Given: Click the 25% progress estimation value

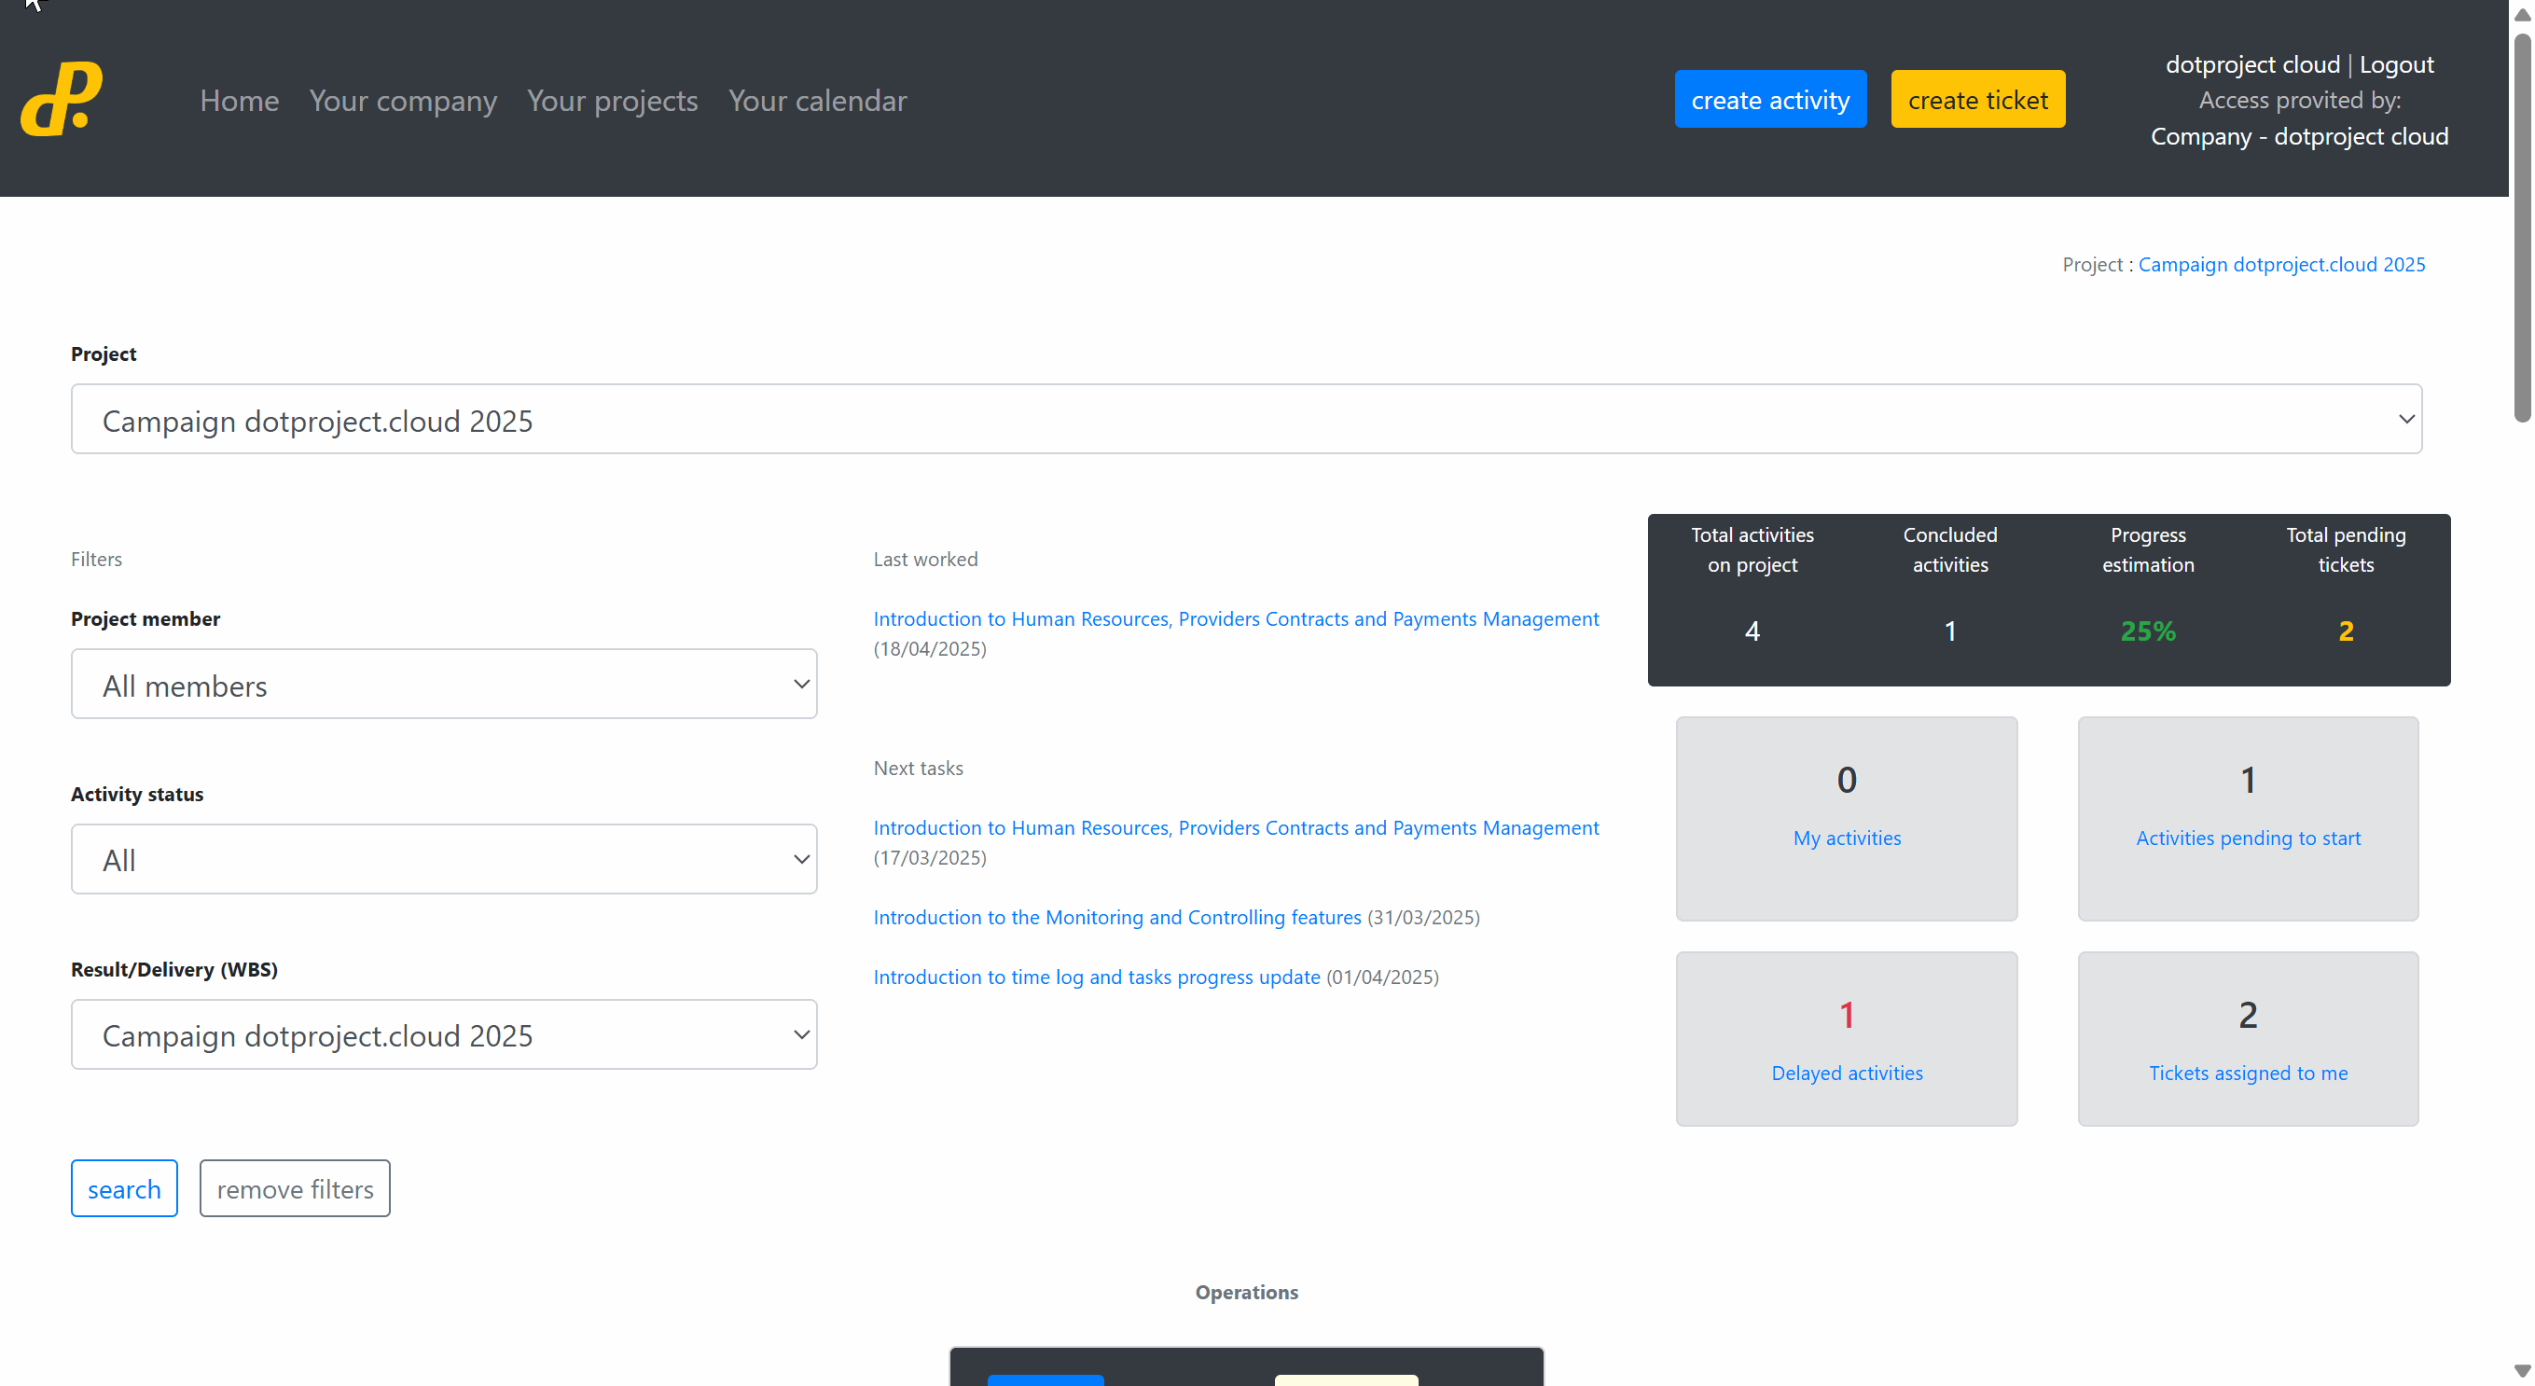Looking at the screenshot, I should (2147, 631).
